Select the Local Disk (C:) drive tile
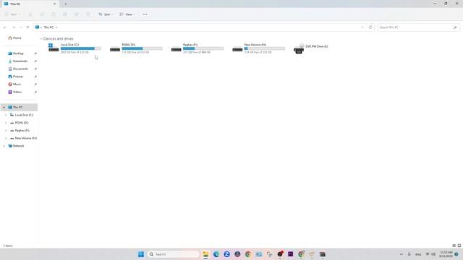The image size is (463, 260). coord(75,48)
